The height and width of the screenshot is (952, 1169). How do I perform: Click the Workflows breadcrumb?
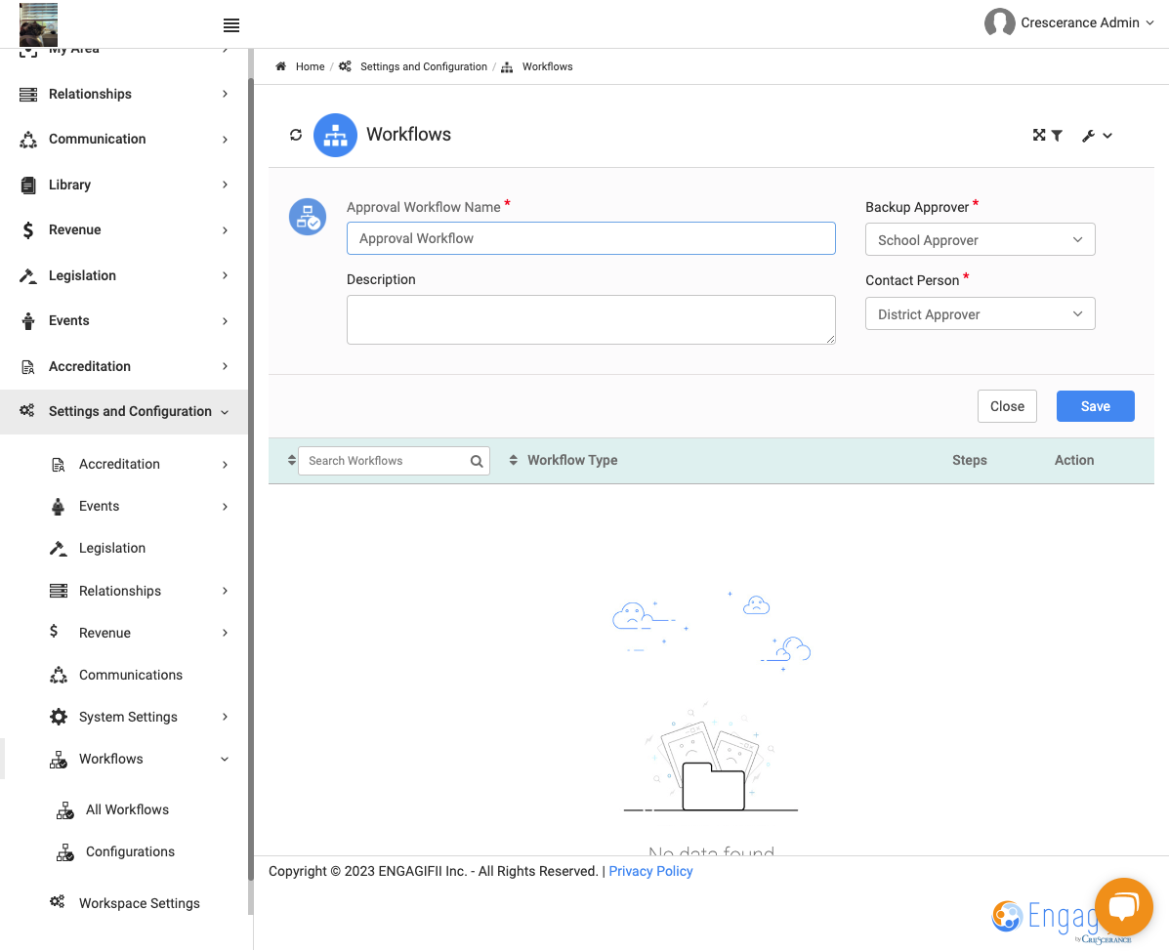click(x=547, y=66)
